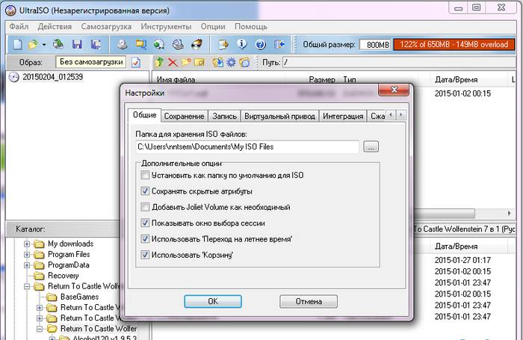The width and height of the screenshot is (523, 340).
Task: Open the Виртуальный привод tab
Action: [279, 116]
